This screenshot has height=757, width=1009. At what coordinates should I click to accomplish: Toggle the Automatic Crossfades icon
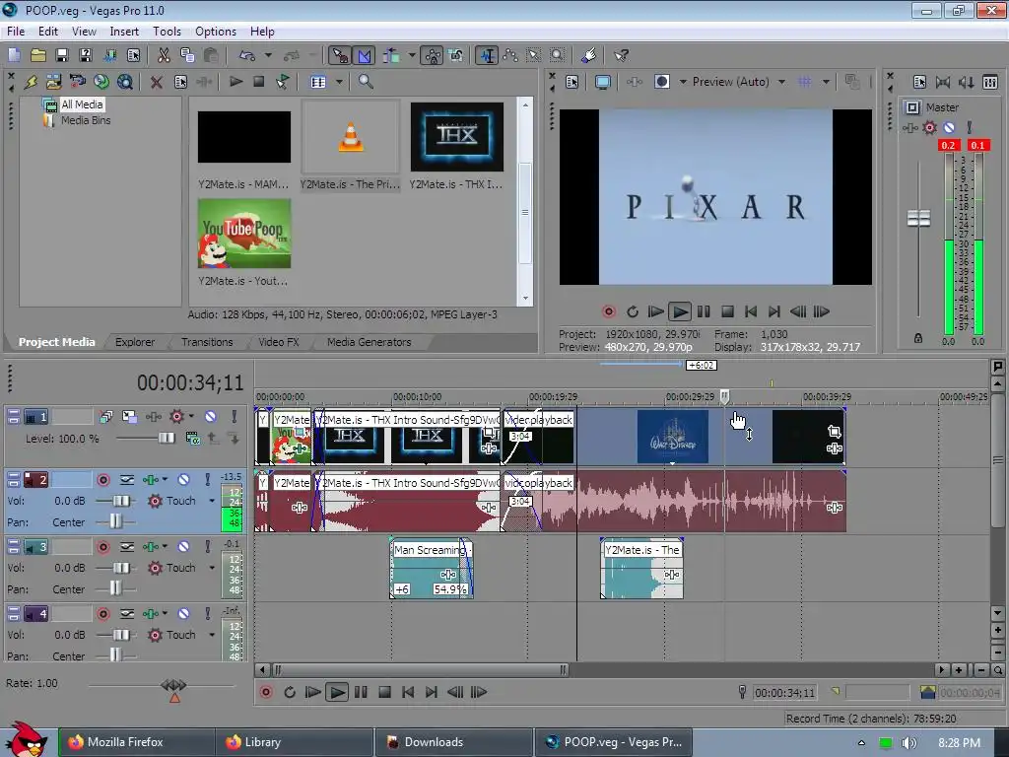pos(364,55)
